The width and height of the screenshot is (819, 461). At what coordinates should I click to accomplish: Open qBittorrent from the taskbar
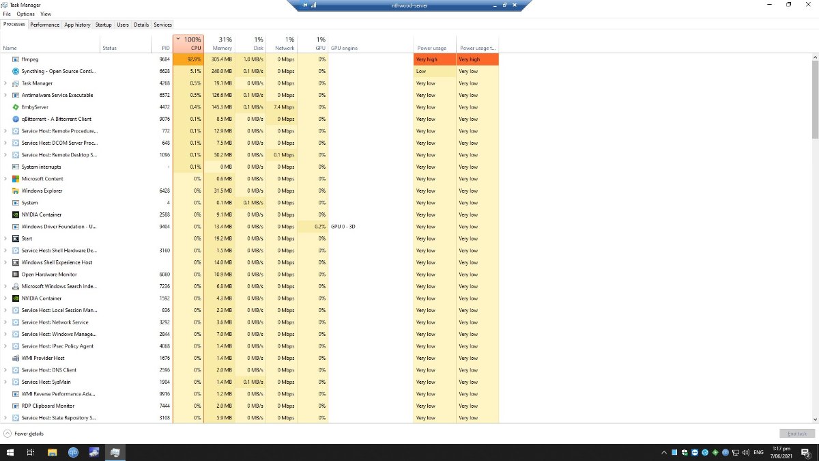[x=73, y=452]
